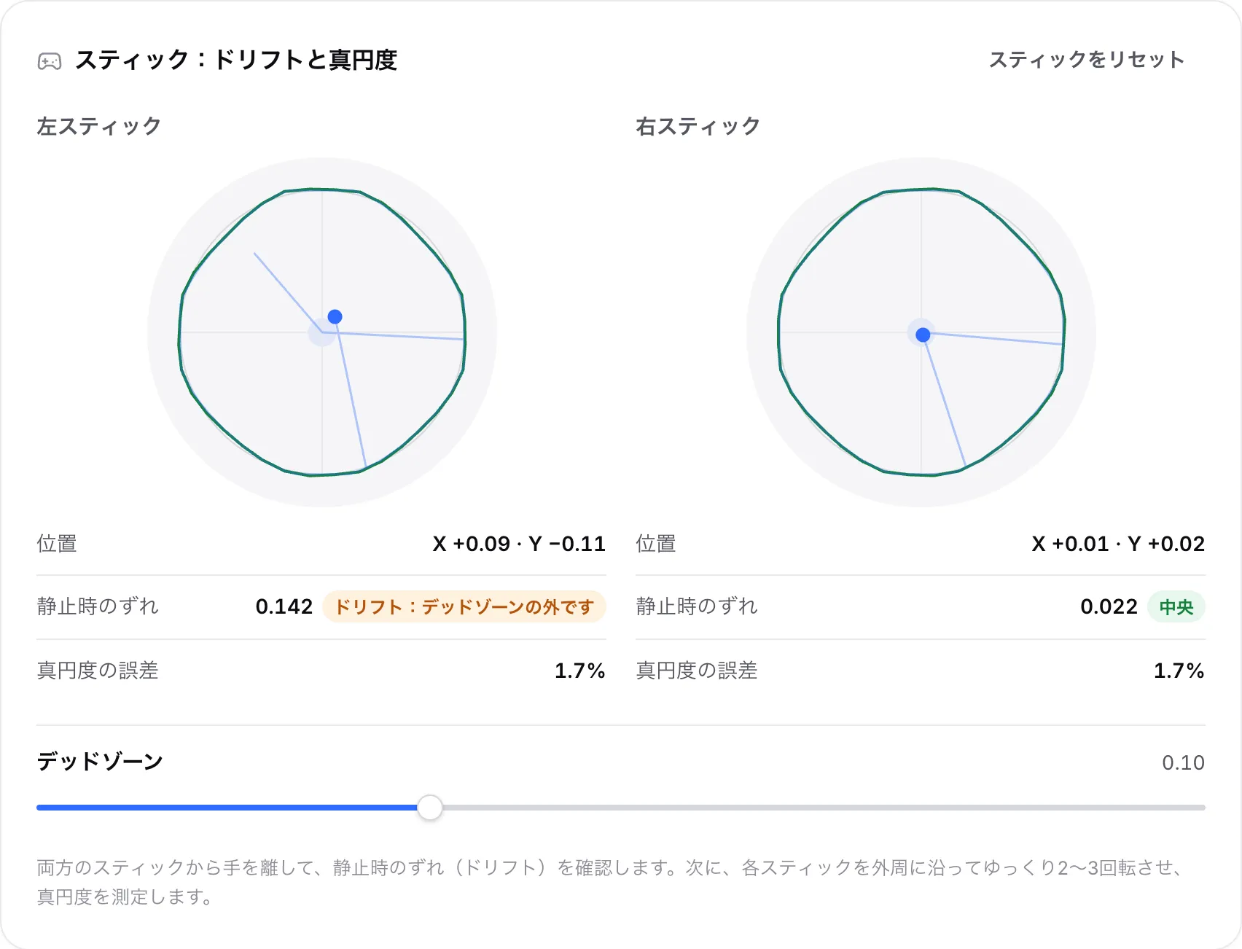Click the デッドゾーン heading
The width and height of the screenshot is (1242, 949).
(x=100, y=762)
